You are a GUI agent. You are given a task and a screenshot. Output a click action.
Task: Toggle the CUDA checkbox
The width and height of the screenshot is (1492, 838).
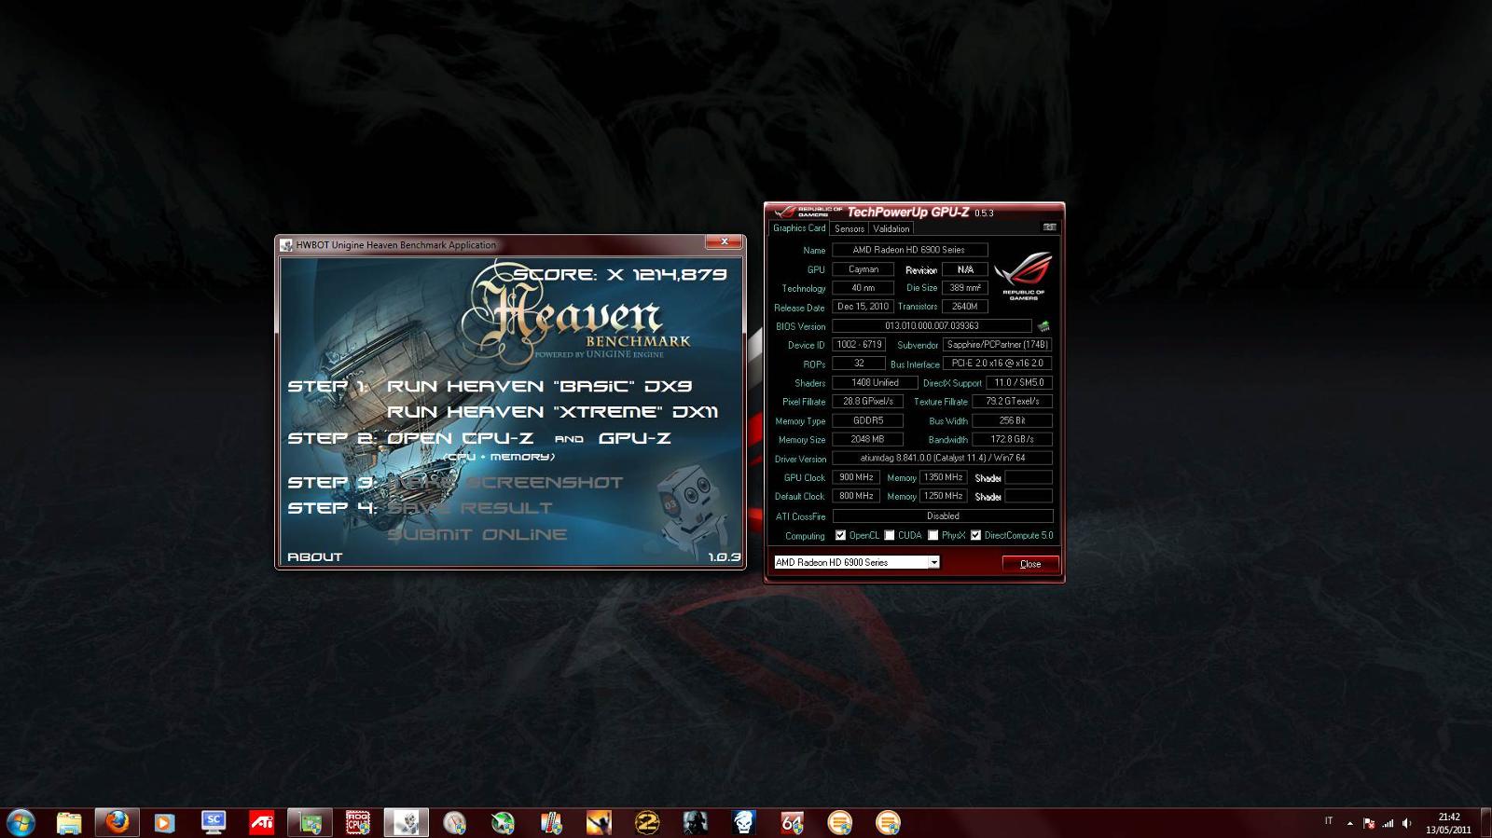890,535
